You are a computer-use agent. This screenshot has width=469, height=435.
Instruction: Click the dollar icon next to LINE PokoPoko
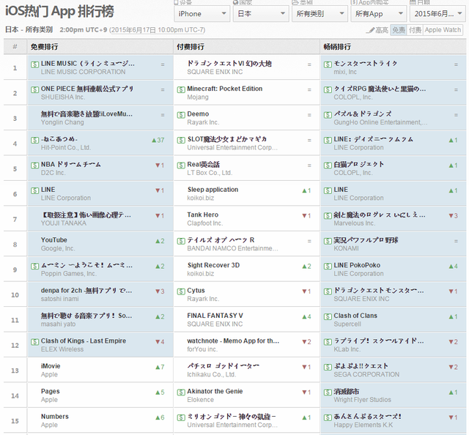[x=328, y=266]
